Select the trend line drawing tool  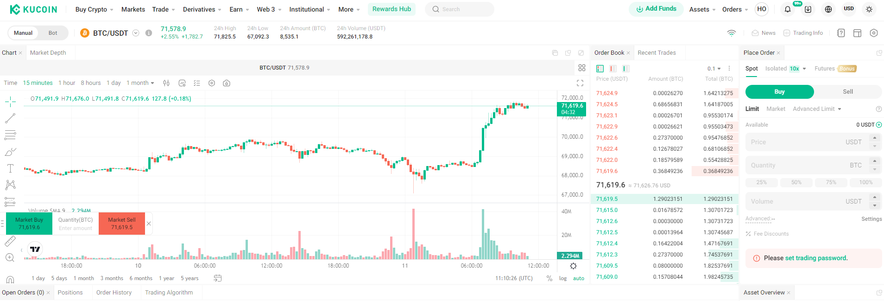pyautogui.click(x=10, y=118)
